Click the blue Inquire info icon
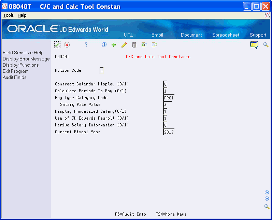Image resolution: width=272 pixels, height=220 pixels. pos(104,45)
